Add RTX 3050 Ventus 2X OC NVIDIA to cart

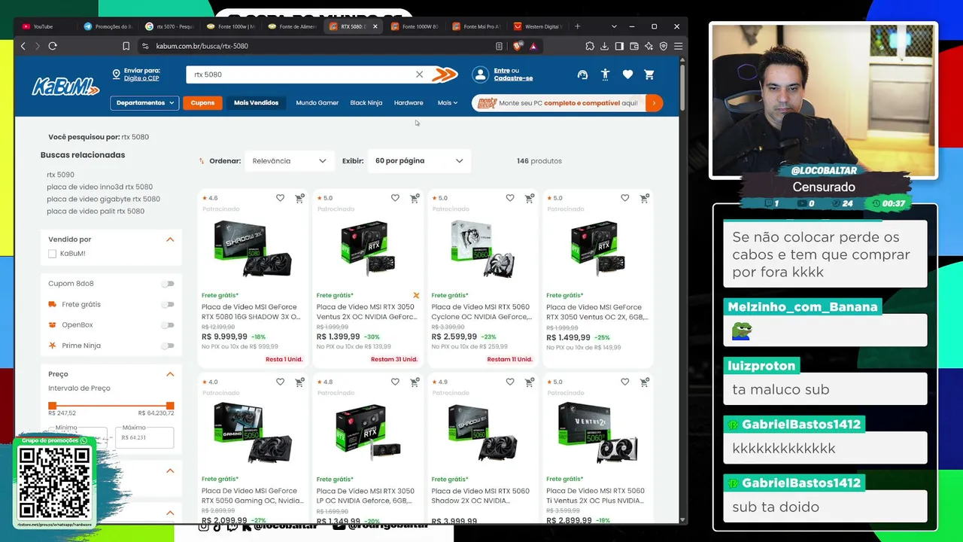tap(415, 198)
